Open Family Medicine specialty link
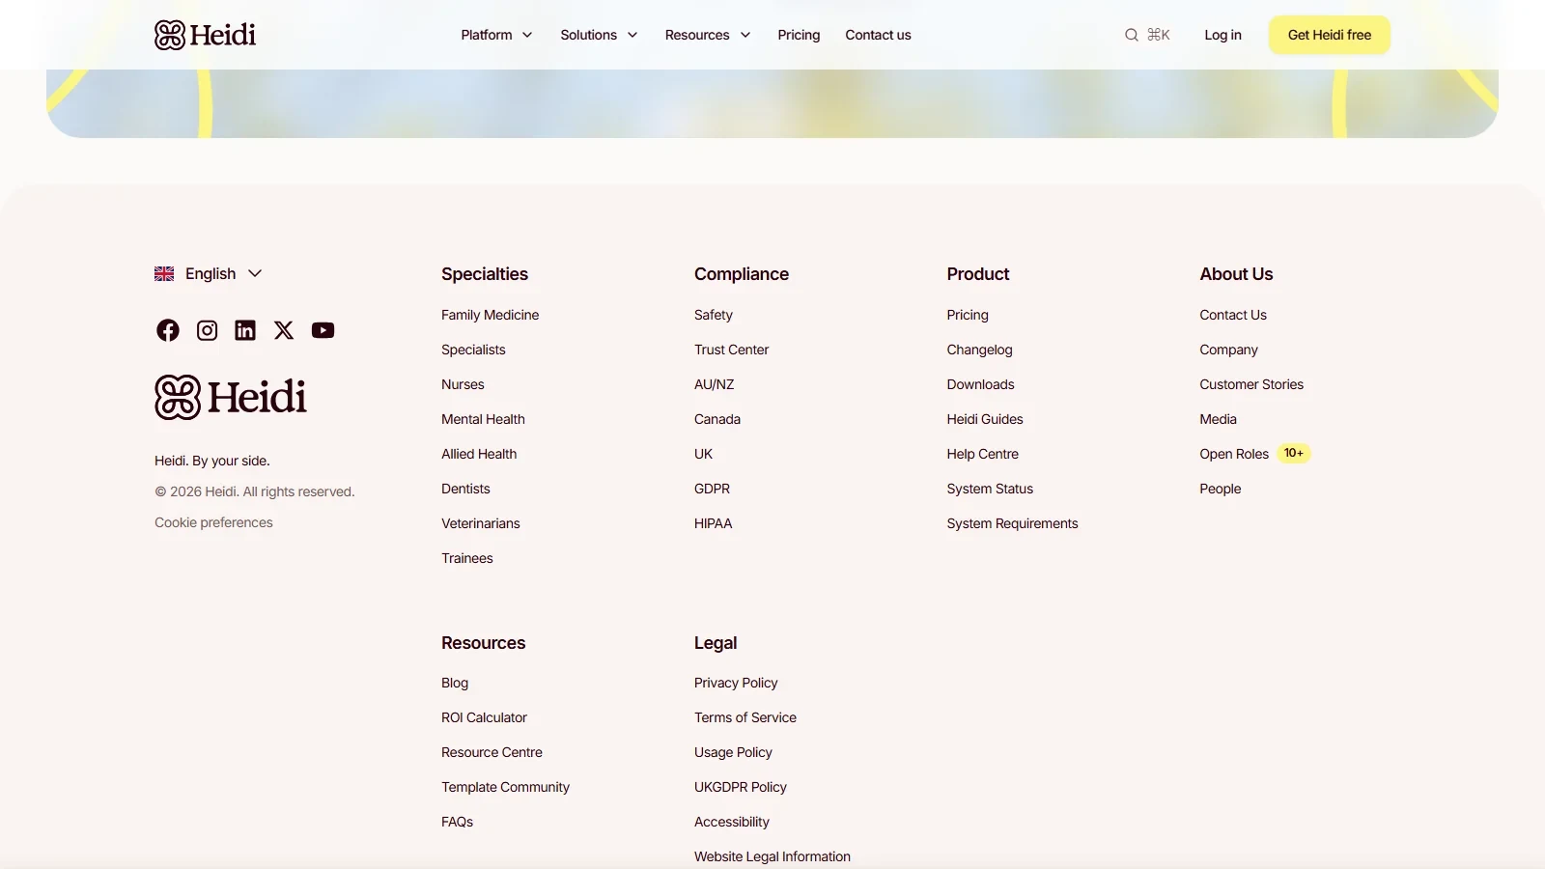The image size is (1545, 869). tap(490, 315)
